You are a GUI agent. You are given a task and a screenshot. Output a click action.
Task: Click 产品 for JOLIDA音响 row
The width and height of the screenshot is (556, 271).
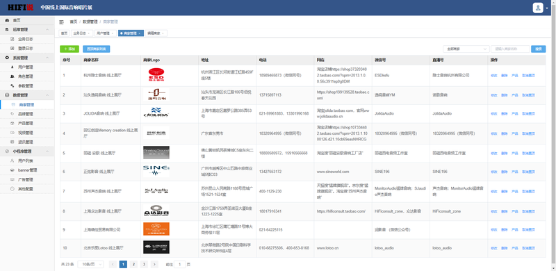coord(515,113)
